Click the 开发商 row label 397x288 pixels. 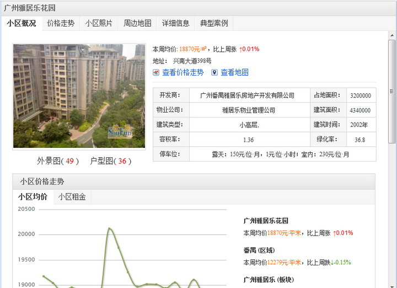pyautogui.click(x=170, y=95)
